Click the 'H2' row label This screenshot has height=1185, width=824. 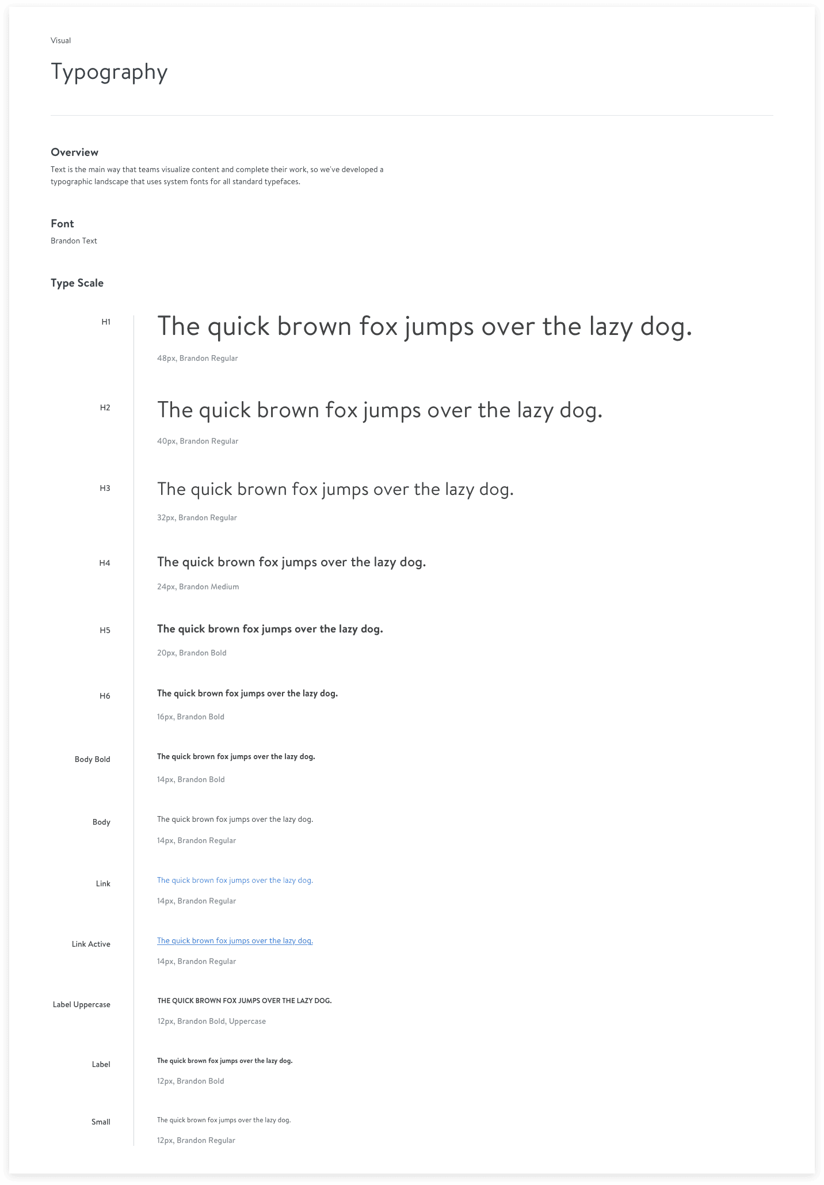click(x=105, y=407)
